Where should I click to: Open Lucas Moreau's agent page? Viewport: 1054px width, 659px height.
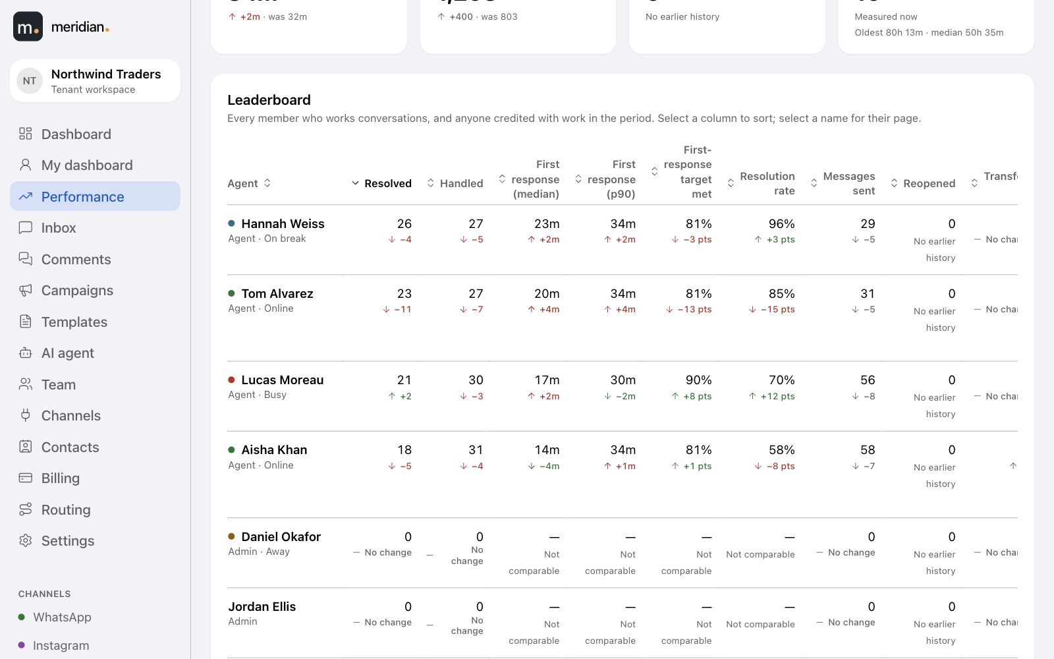(x=283, y=380)
